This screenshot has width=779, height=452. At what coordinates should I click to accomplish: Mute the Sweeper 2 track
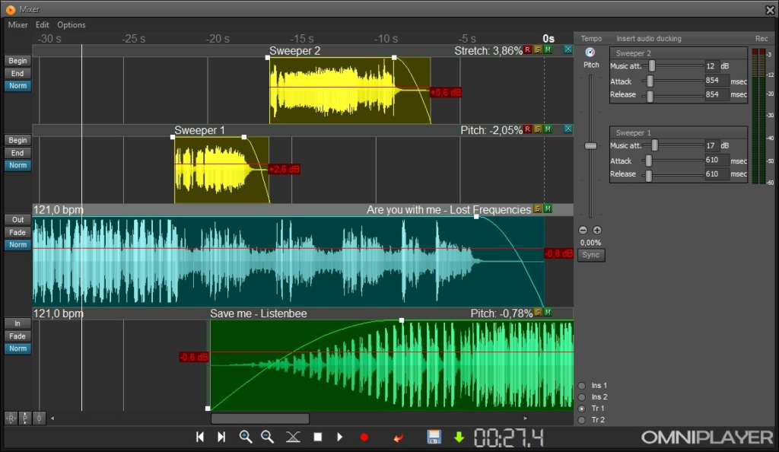(x=548, y=49)
